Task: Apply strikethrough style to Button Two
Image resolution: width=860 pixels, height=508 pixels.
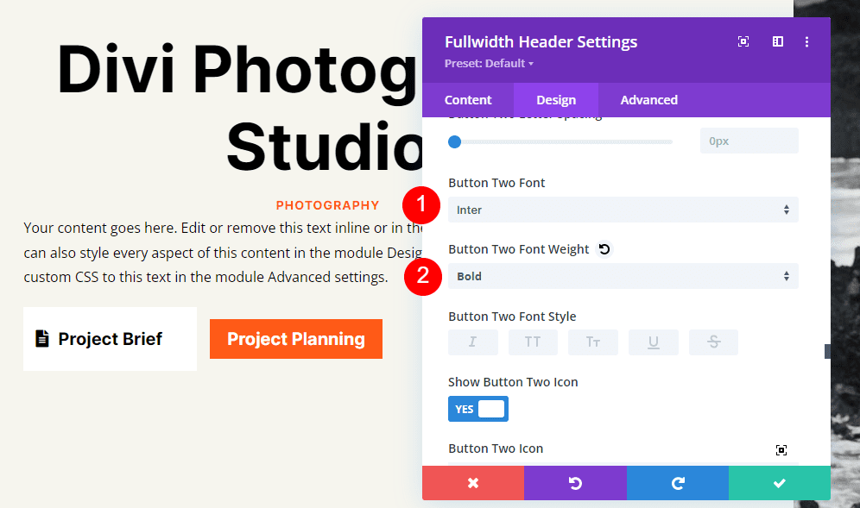Action: pos(713,342)
